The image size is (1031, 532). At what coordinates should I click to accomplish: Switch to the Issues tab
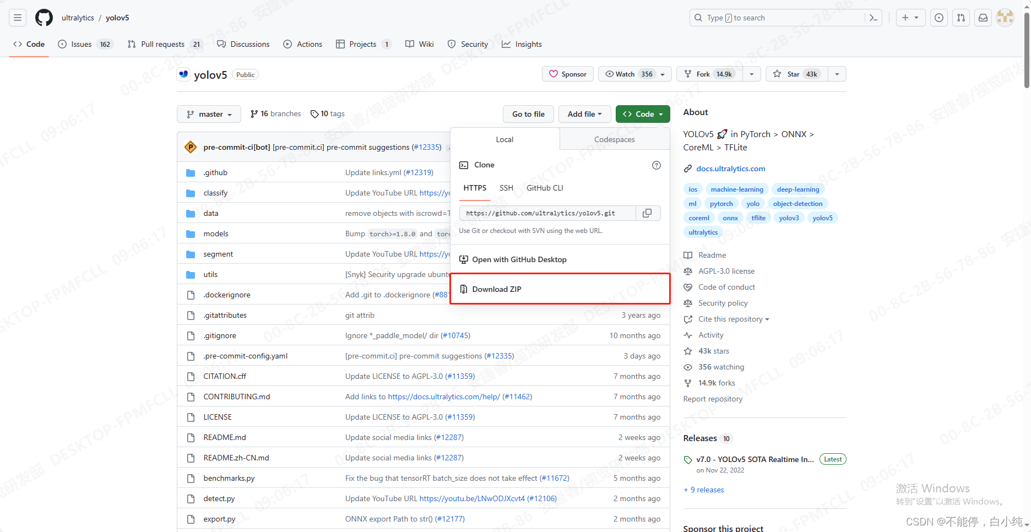click(x=85, y=44)
